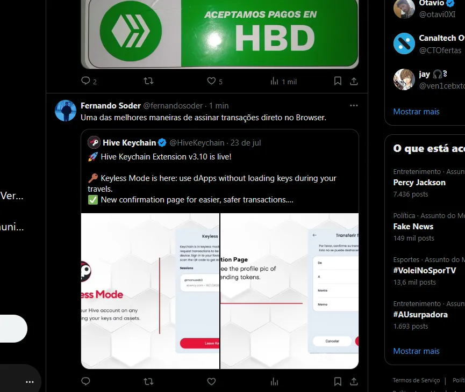Image resolution: width=465 pixels, height=392 pixels.
Task: Open the 1 min post timestamp
Action: [x=219, y=106]
